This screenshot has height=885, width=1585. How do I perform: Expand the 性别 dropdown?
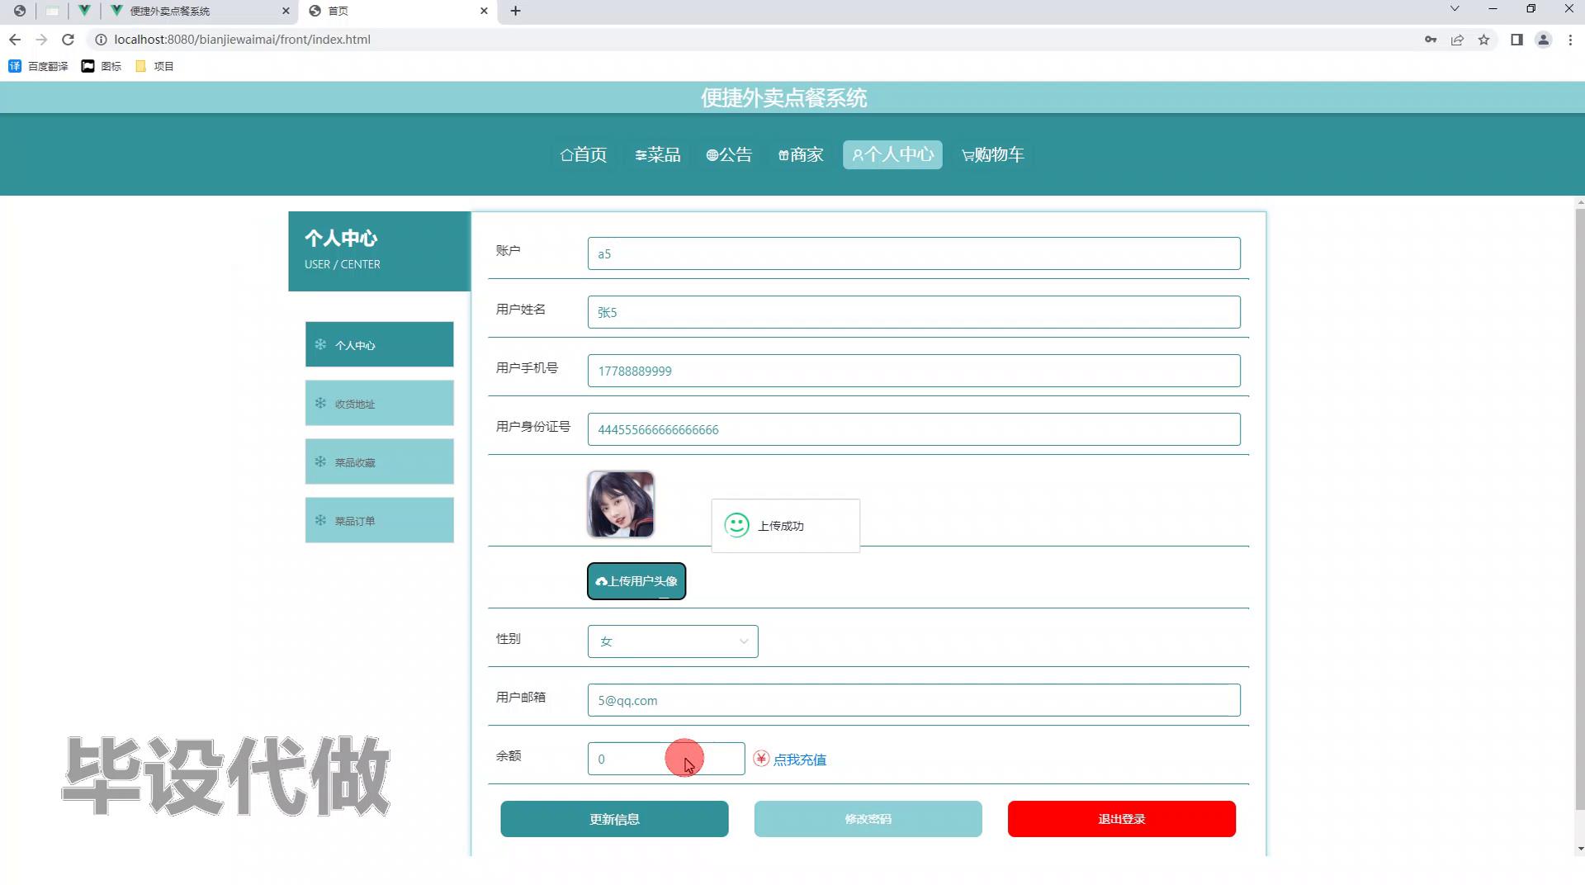coord(673,641)
